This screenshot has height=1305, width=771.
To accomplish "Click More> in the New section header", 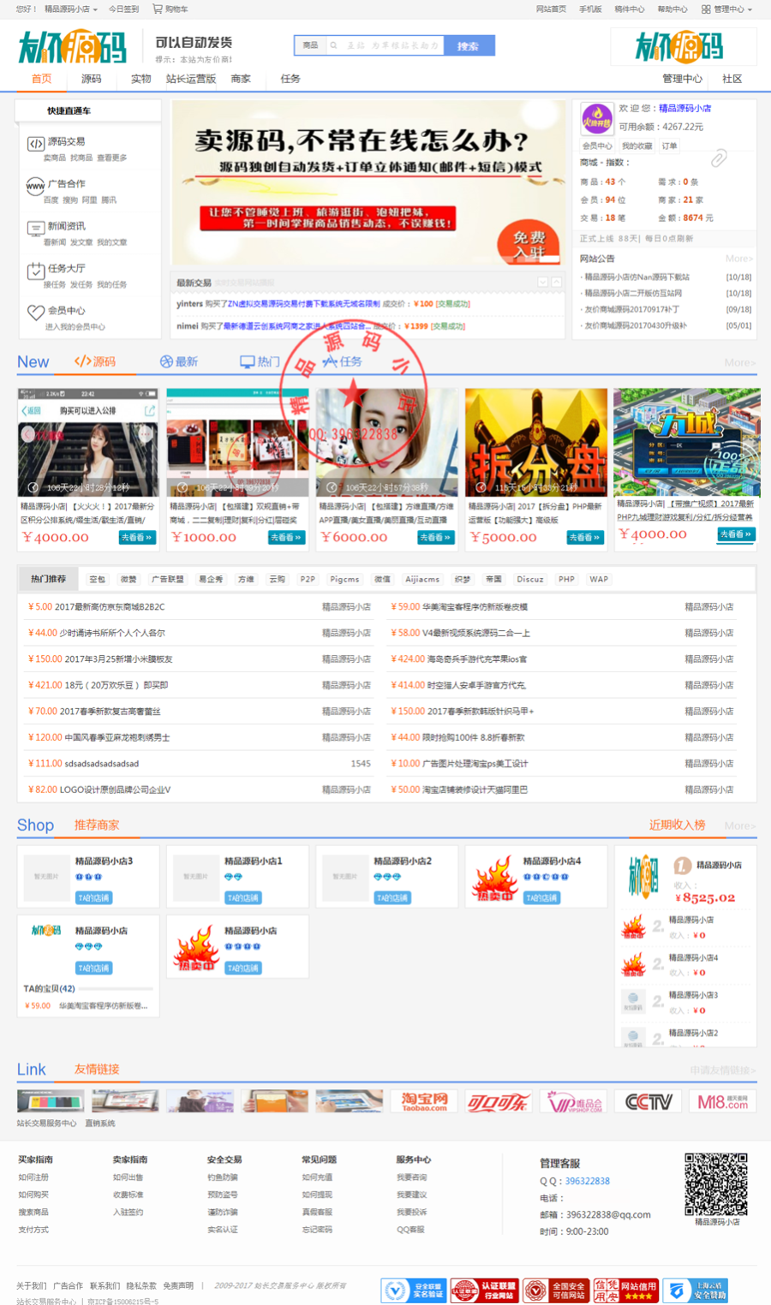I will pyautogui.click(x=740, y=363).
